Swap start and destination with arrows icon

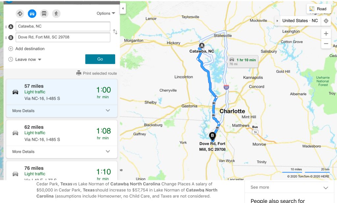pyautogui.click(x=115, y=32)
